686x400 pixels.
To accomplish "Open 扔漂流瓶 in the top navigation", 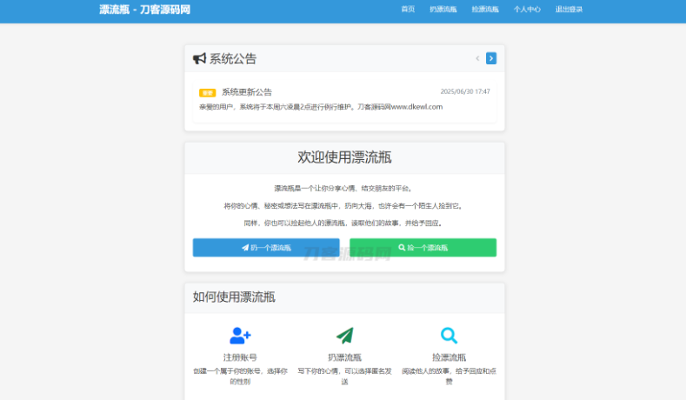I will (443, 10).
